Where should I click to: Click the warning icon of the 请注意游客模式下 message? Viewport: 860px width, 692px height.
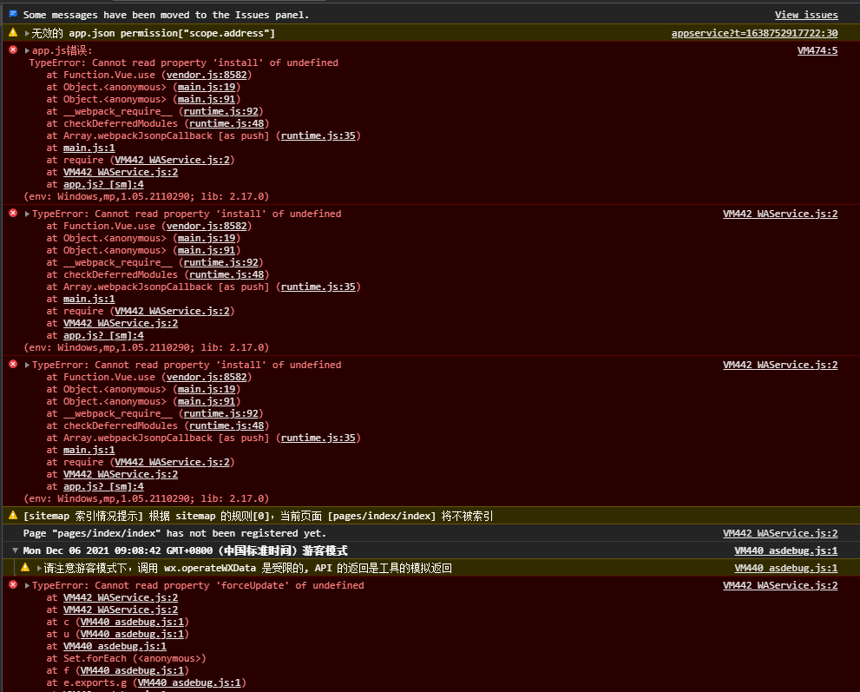[25, 567]
